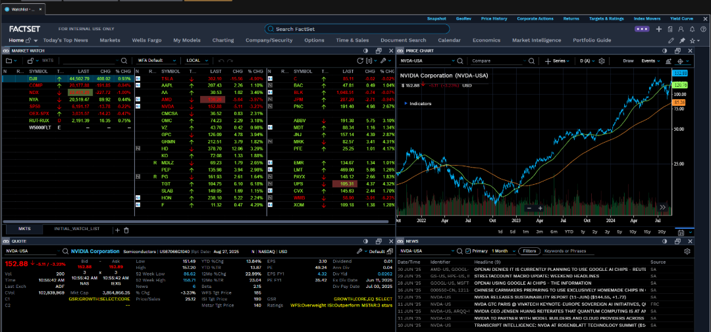Select the crosshair cursor tool in chart
Screen dimensions: 711x332
pos(680,61)
